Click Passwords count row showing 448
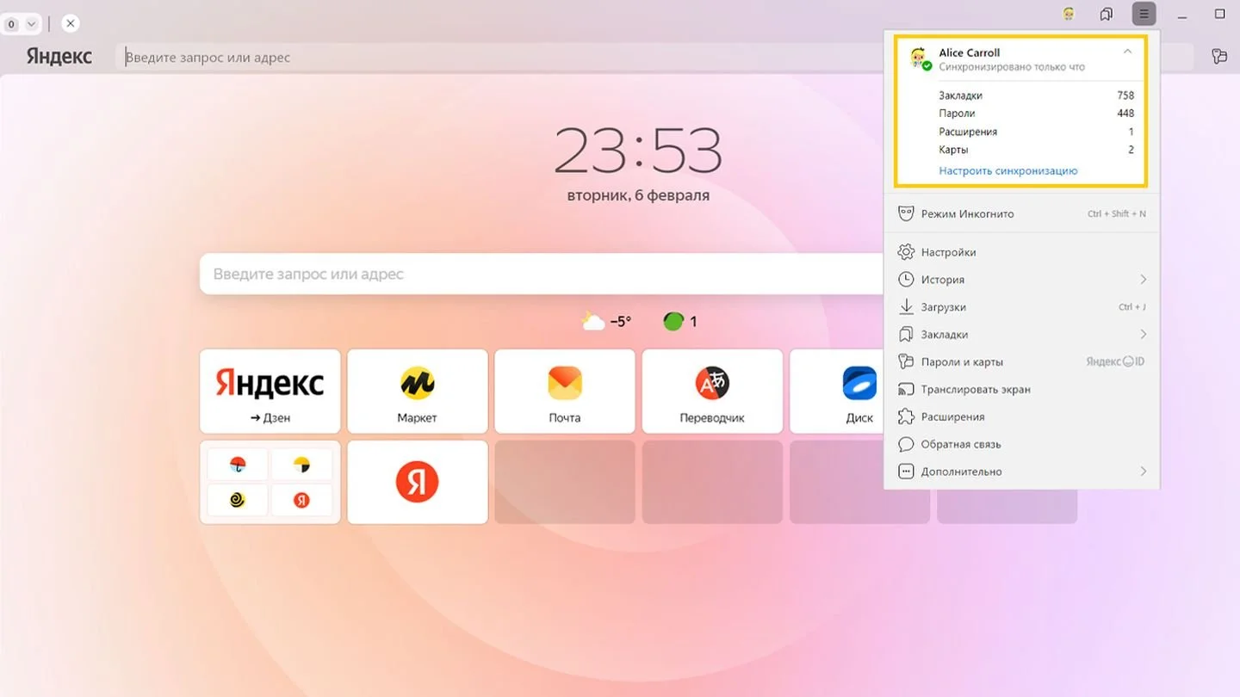 pos(1036,114)
